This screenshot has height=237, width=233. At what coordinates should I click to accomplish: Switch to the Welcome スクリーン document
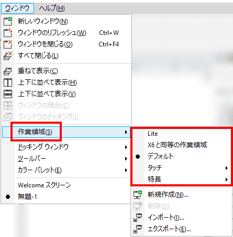pos(66,185)
